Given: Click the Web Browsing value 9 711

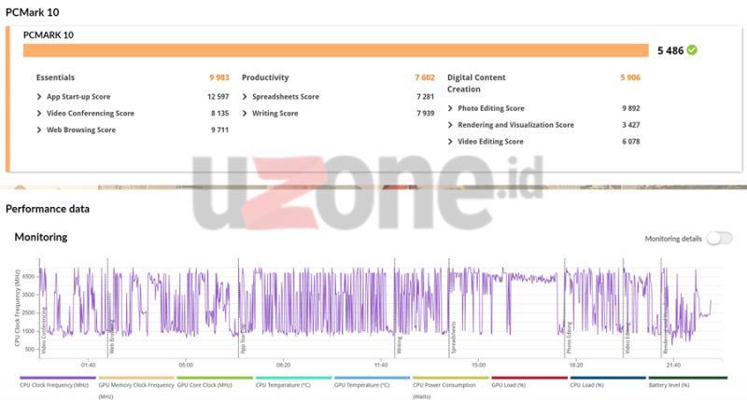Looking at the screenshot, I should pos(220,130).
